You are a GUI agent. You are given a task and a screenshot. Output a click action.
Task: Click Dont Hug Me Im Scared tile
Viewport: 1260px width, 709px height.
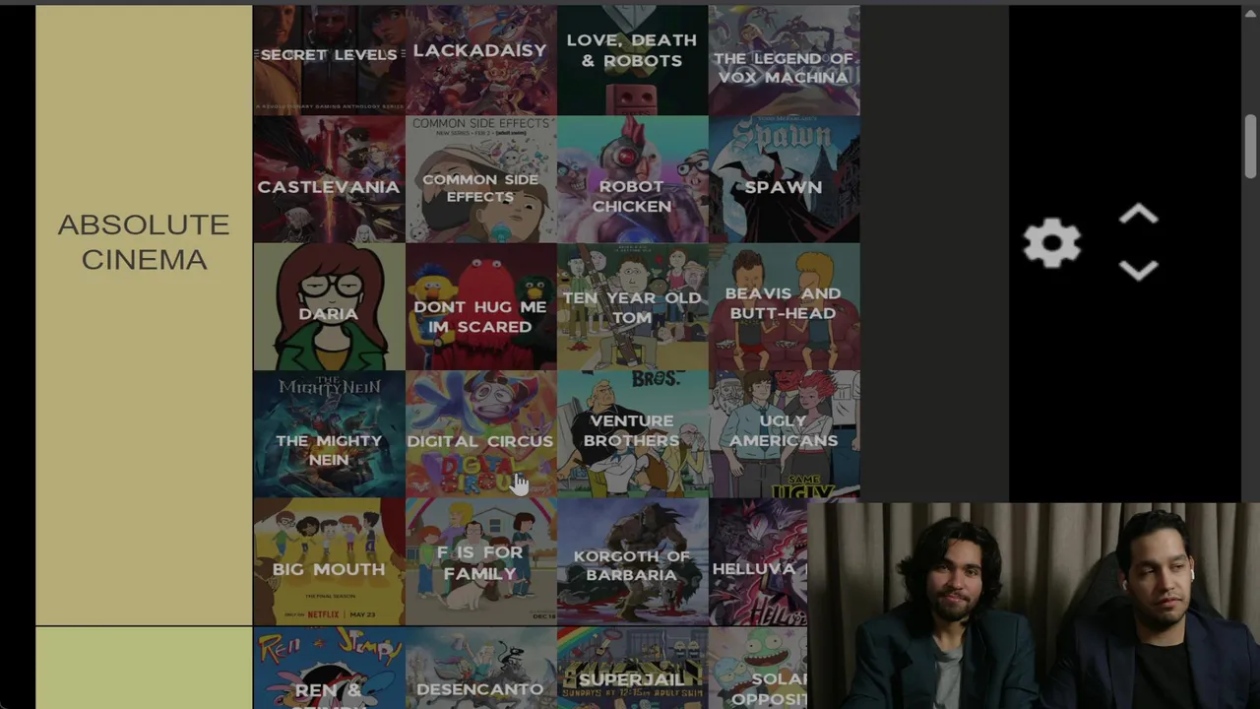point(480,306)
